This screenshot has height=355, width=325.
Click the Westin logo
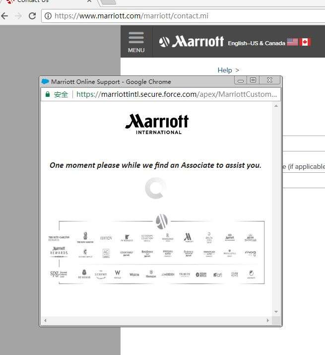coord(134,275)
